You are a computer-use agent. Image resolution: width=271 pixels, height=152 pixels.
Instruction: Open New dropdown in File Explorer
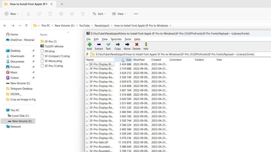click(x=11, y=14)
